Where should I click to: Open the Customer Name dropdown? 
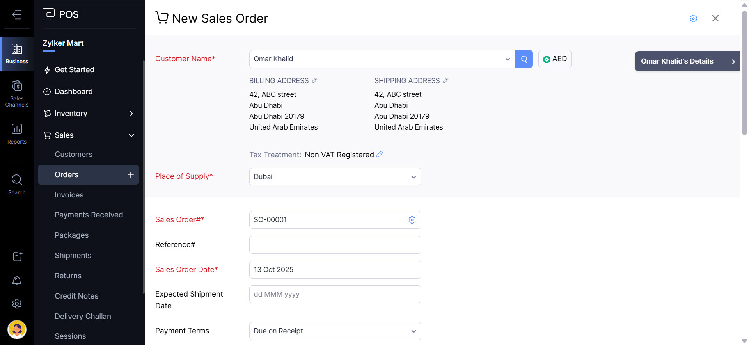507,59
